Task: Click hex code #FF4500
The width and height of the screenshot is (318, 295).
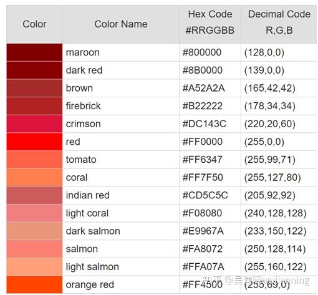Action: click(x=203, y=284)
